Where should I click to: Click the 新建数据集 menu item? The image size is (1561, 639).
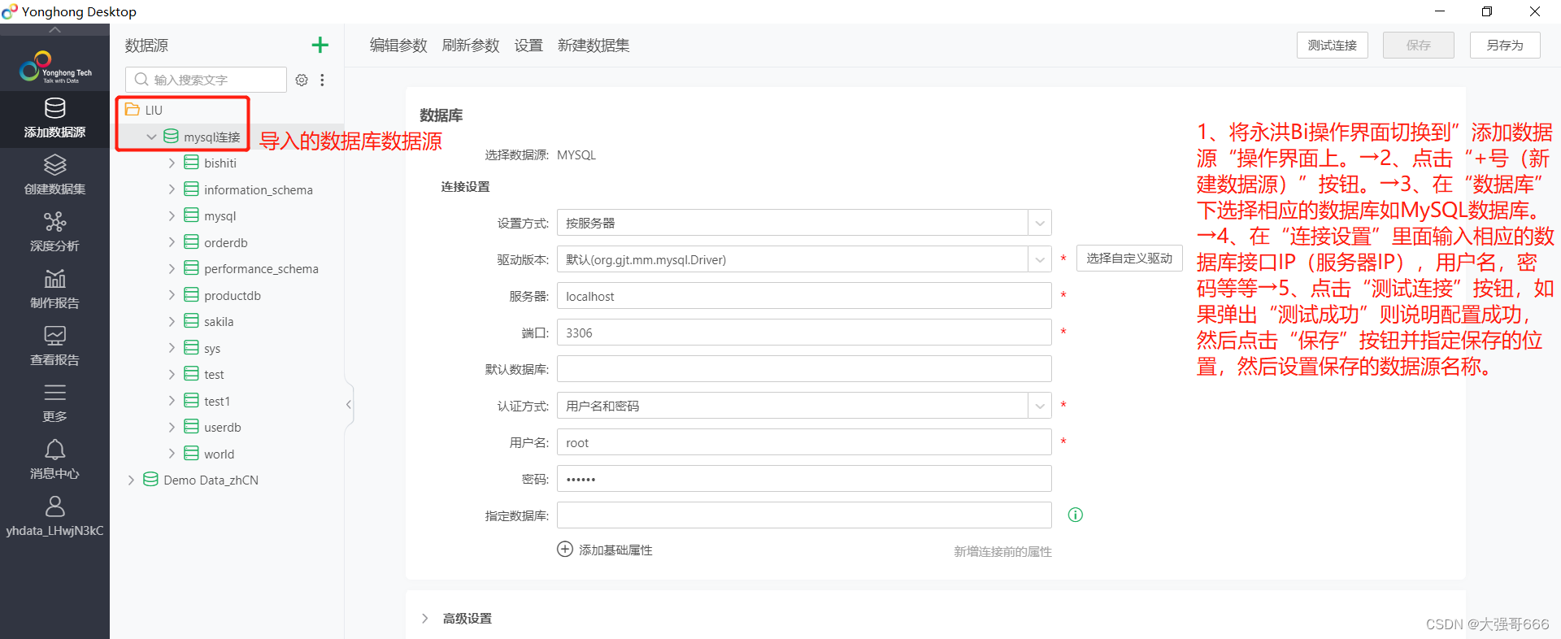[x=594, y=46]
